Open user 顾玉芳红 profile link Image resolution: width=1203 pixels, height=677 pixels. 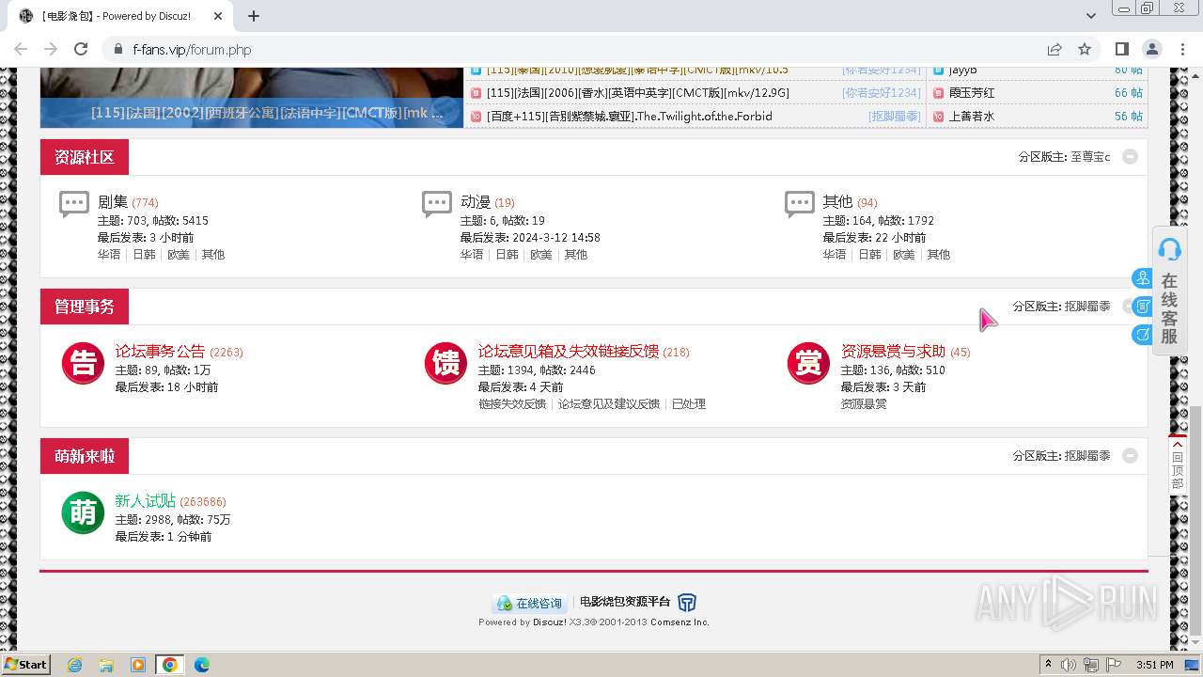972,93
